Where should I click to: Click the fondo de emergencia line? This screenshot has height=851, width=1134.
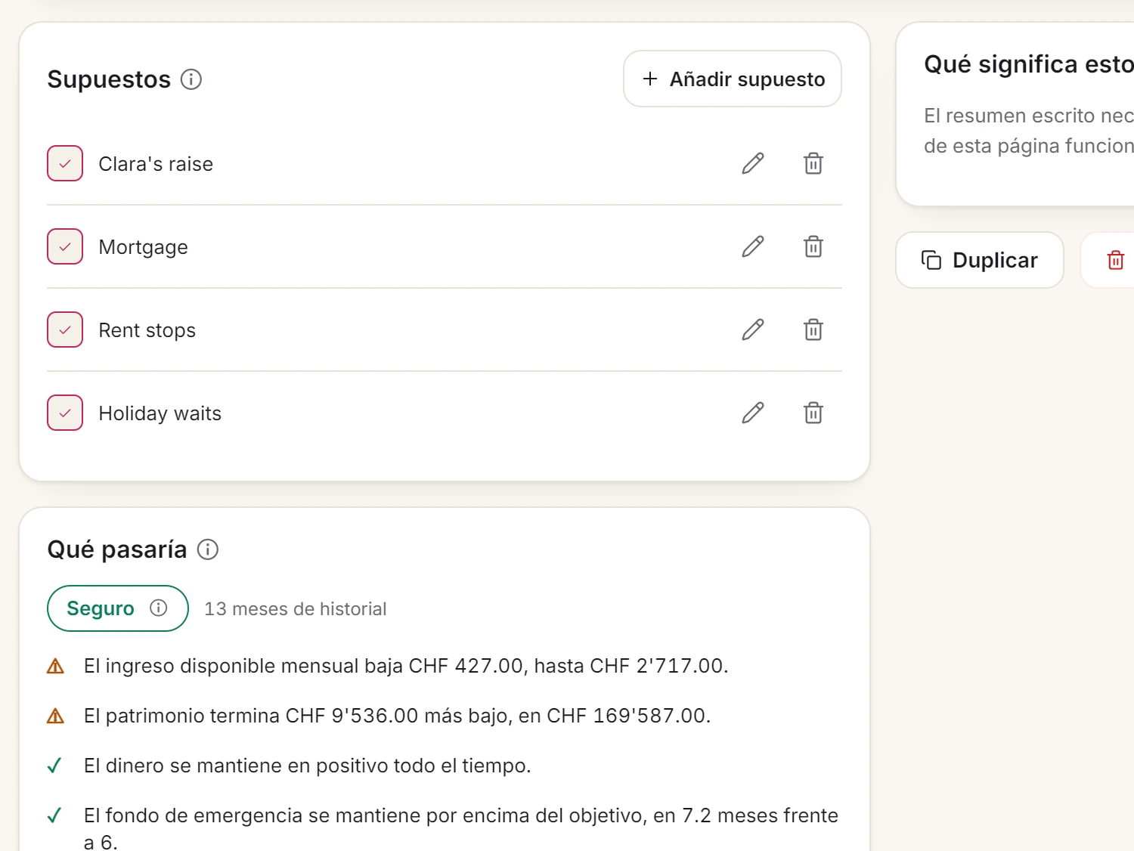pos(461,828)
